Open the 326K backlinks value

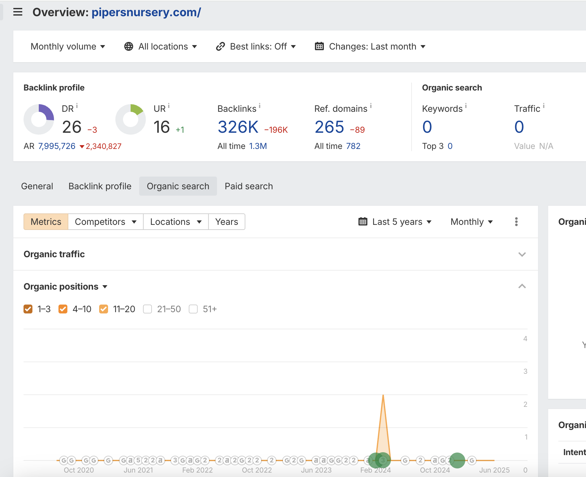click(238, 127)
